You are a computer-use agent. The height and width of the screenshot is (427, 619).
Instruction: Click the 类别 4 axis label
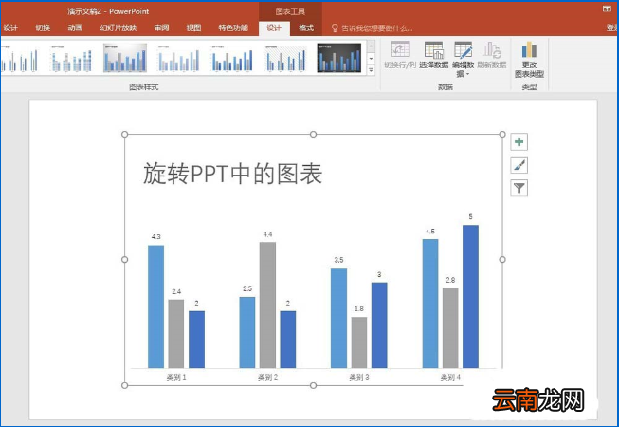[450, 377]
